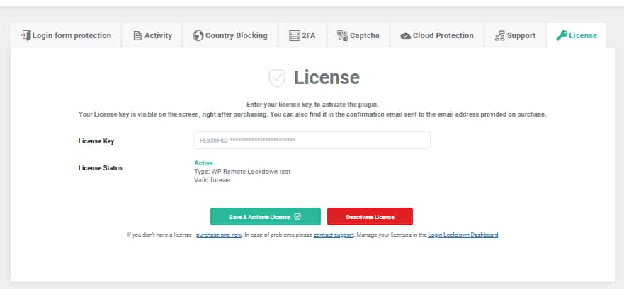
Task: Open the Country Blocking tab
Action: 230,35
